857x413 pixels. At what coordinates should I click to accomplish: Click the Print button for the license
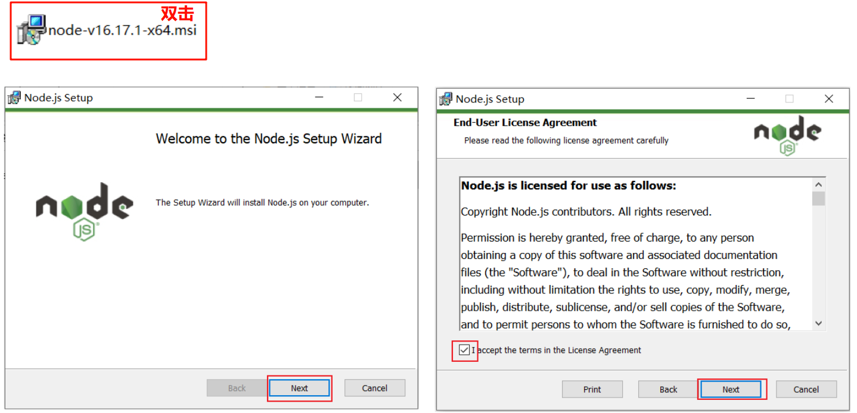592,389
